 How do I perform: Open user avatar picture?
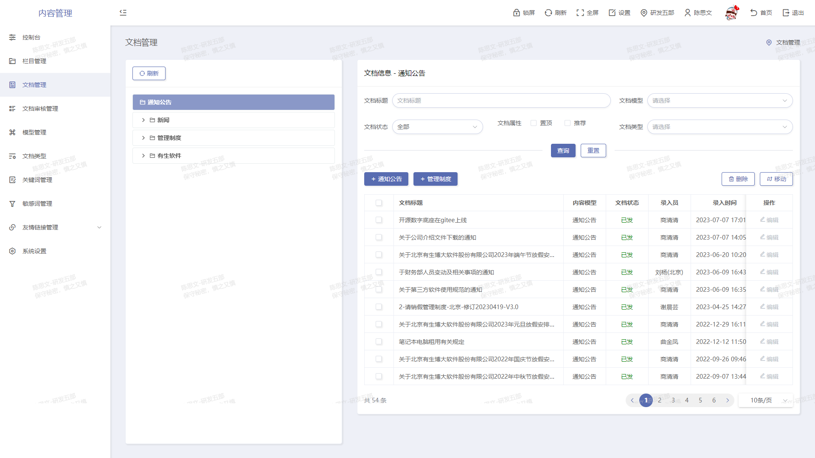coord(731,13)
